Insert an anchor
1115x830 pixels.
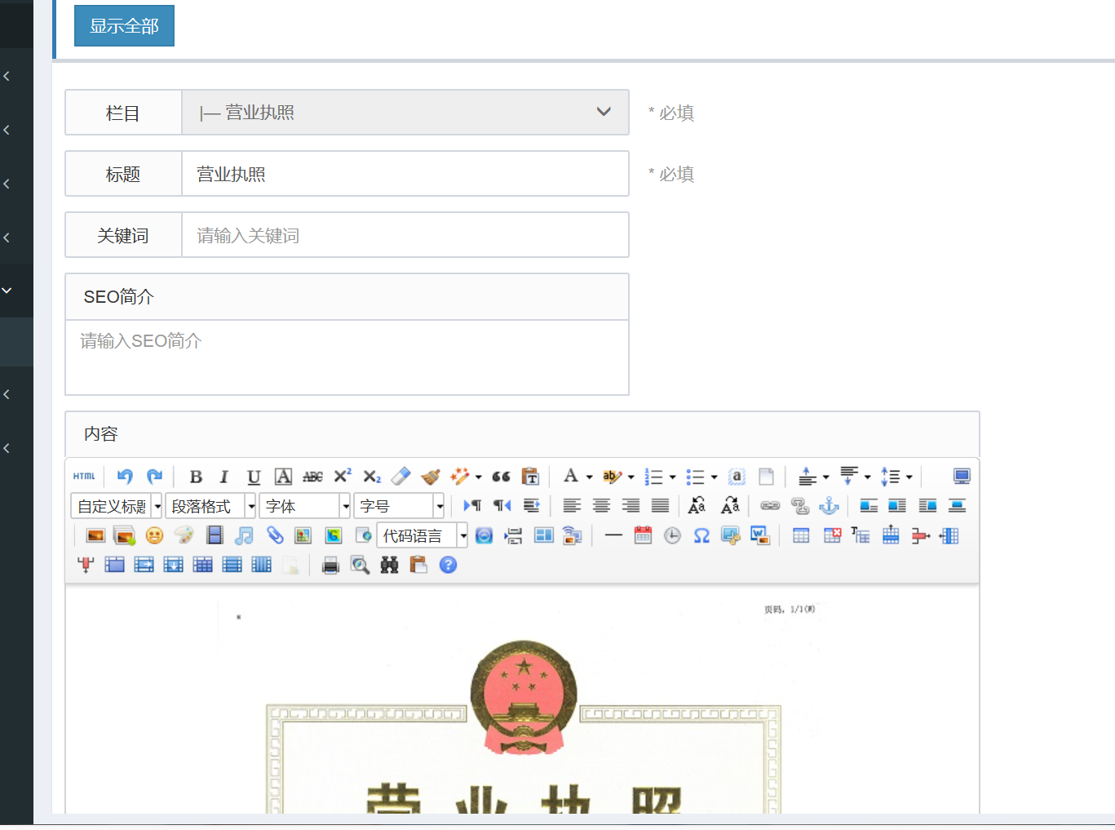(x=829, y=506)
